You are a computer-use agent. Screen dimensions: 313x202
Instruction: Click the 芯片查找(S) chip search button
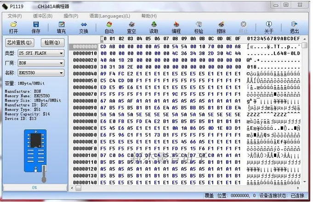(20, 42)
